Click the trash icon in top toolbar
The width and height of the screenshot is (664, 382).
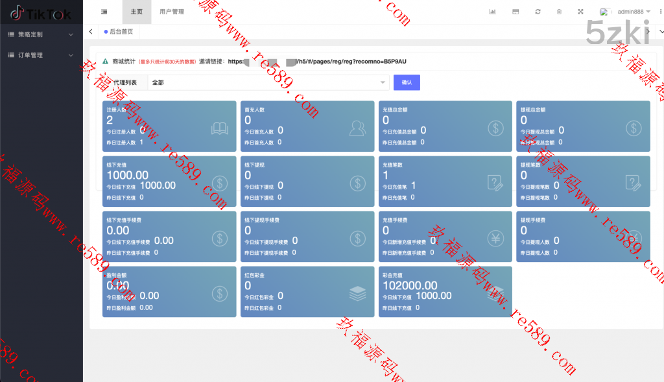pyautogui.click(x=559, y=12)
